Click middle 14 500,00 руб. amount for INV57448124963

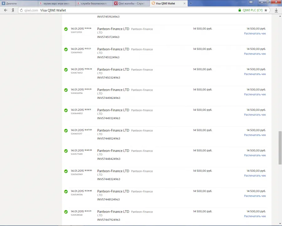[202, 191]
